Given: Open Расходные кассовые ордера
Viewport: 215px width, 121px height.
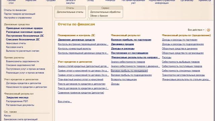Looking at the screenshot, I should [x=24, y=32].
